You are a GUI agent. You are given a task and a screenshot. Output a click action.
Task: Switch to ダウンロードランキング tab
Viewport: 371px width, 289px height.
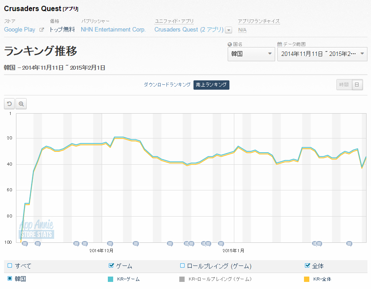[x=167, y=84]
